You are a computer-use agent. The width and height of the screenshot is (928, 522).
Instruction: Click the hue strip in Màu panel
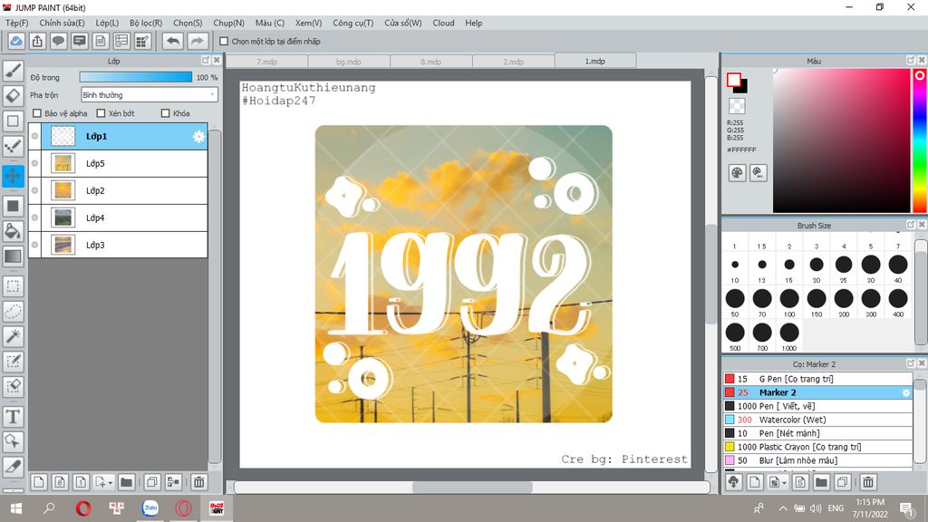tap(920, 140)
